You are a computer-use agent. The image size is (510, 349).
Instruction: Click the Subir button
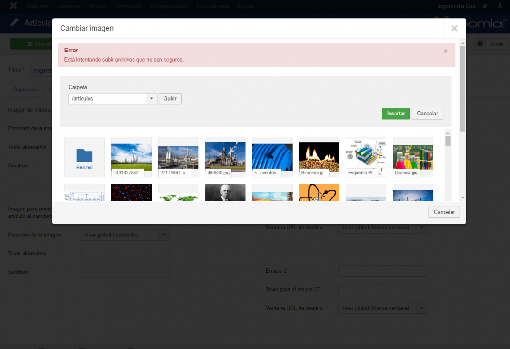coord(170,99)
